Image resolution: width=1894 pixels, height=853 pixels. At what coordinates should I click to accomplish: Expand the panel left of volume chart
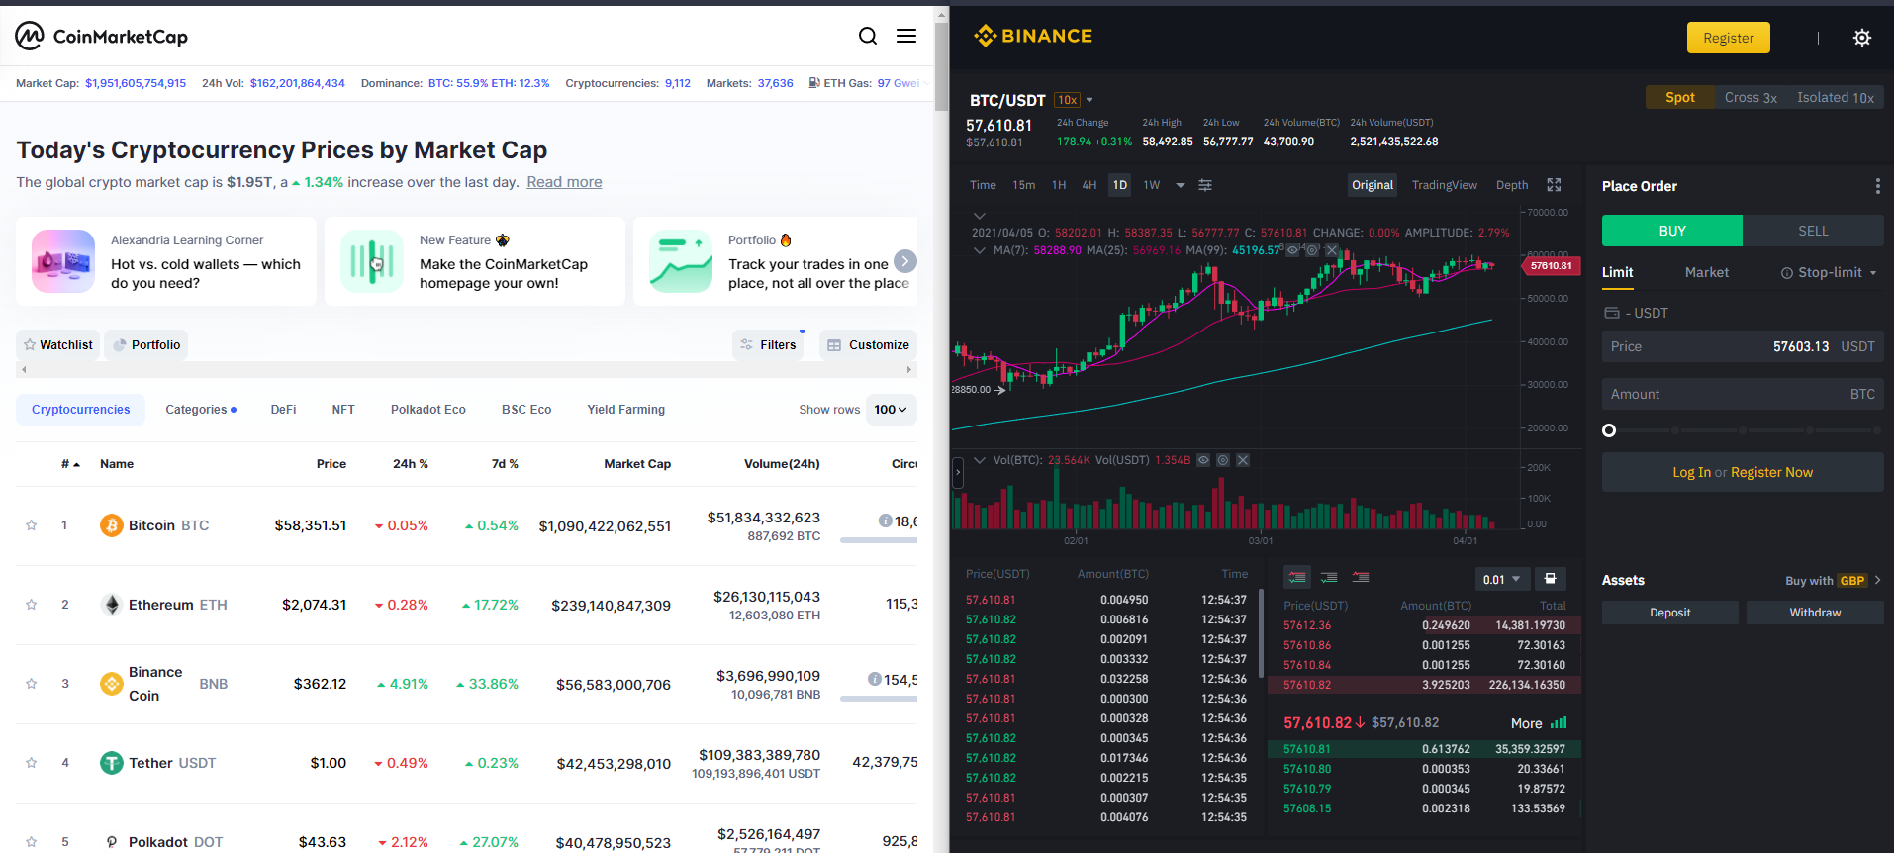pos(957,473)
